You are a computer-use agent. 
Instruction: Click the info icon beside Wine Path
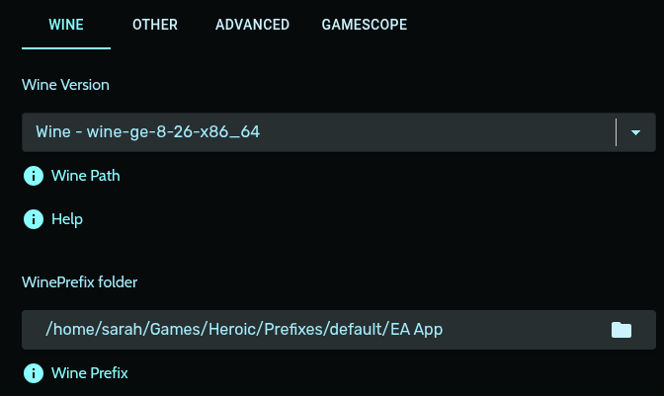[34, 176]
